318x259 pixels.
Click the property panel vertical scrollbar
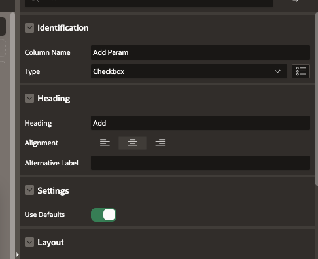pyautogui.click(x=317, y=99)
